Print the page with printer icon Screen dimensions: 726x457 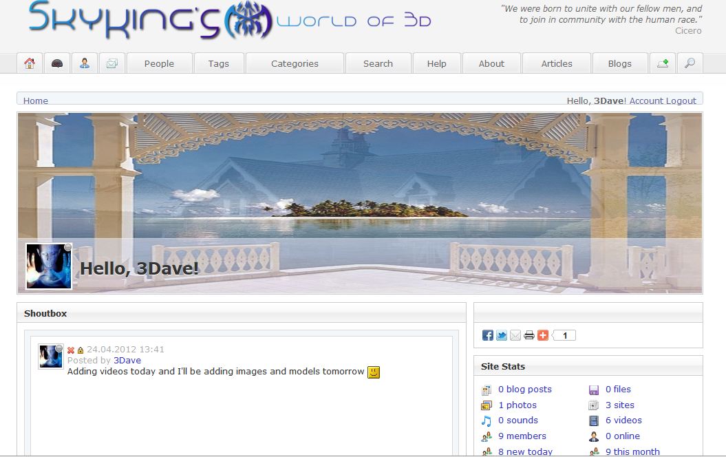click(529, 335)
